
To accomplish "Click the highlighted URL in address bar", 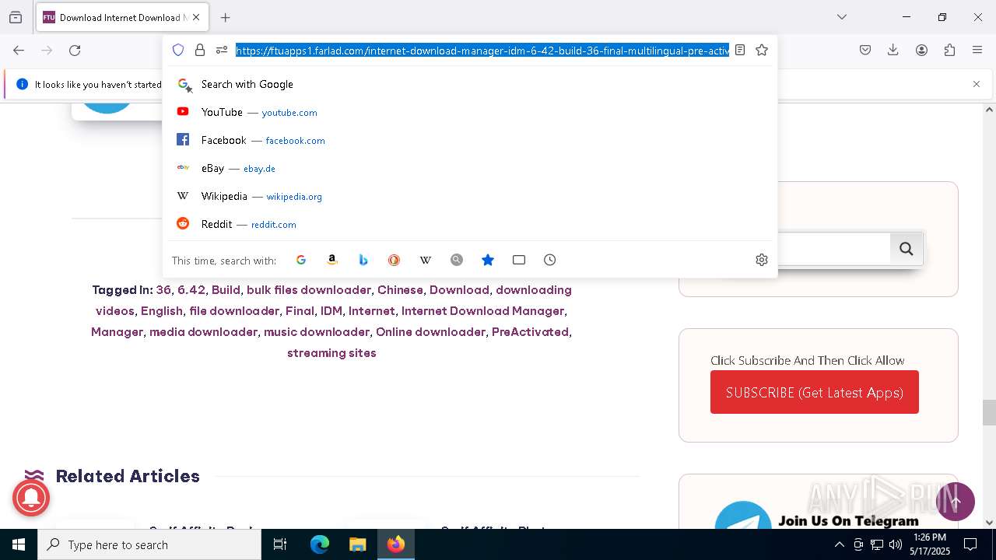I will pyautogui.click(x=482, y=51).
